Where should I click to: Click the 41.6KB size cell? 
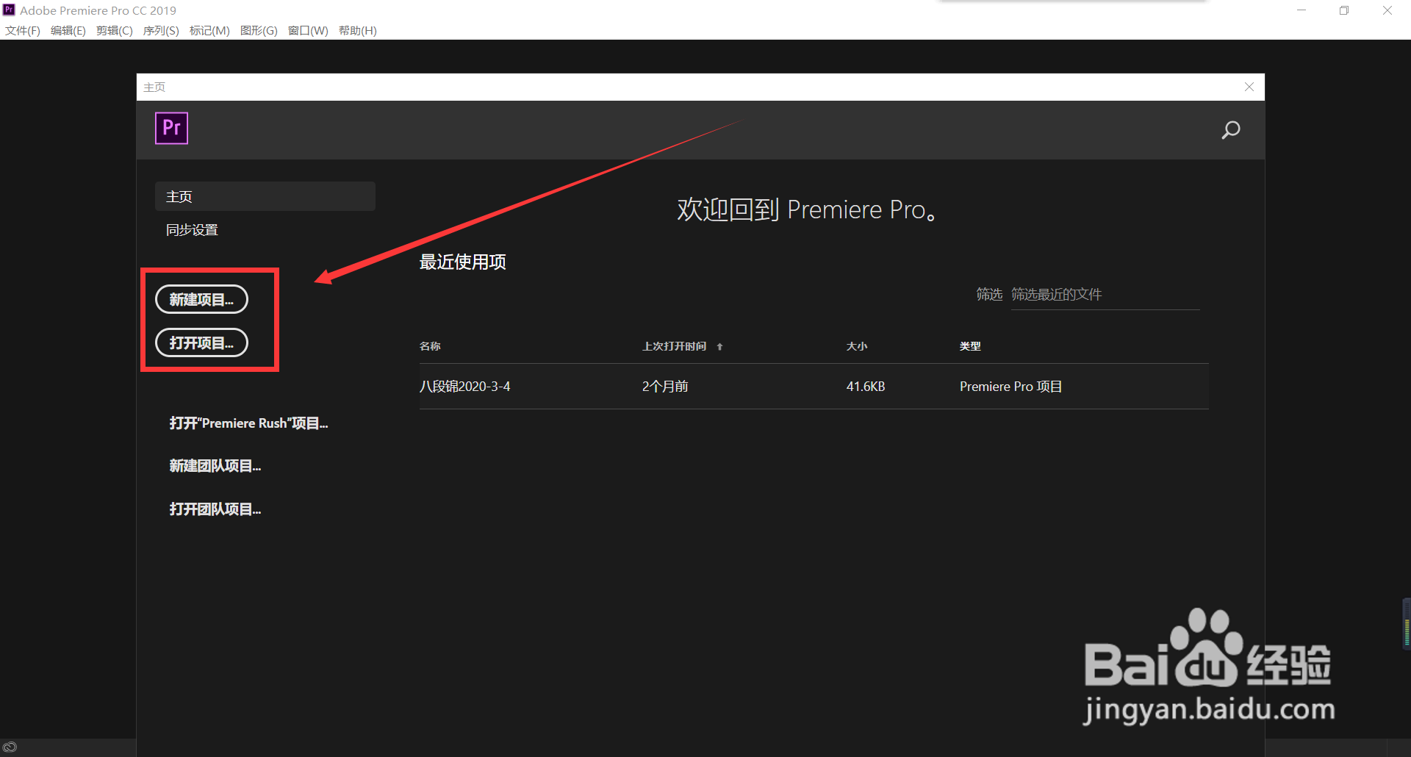[866, 387]
